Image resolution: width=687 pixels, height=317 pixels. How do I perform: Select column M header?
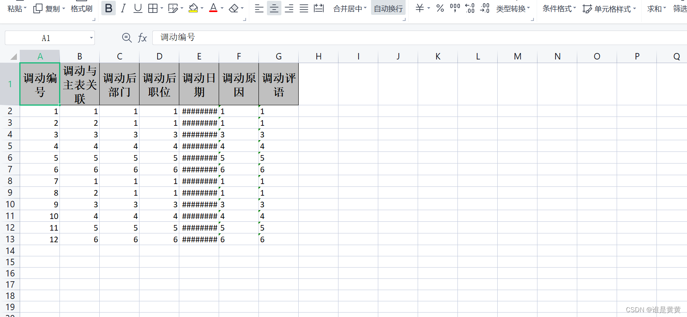[x=517, y=56]
